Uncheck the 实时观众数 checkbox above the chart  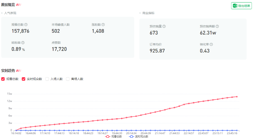(x=23, y=79)
